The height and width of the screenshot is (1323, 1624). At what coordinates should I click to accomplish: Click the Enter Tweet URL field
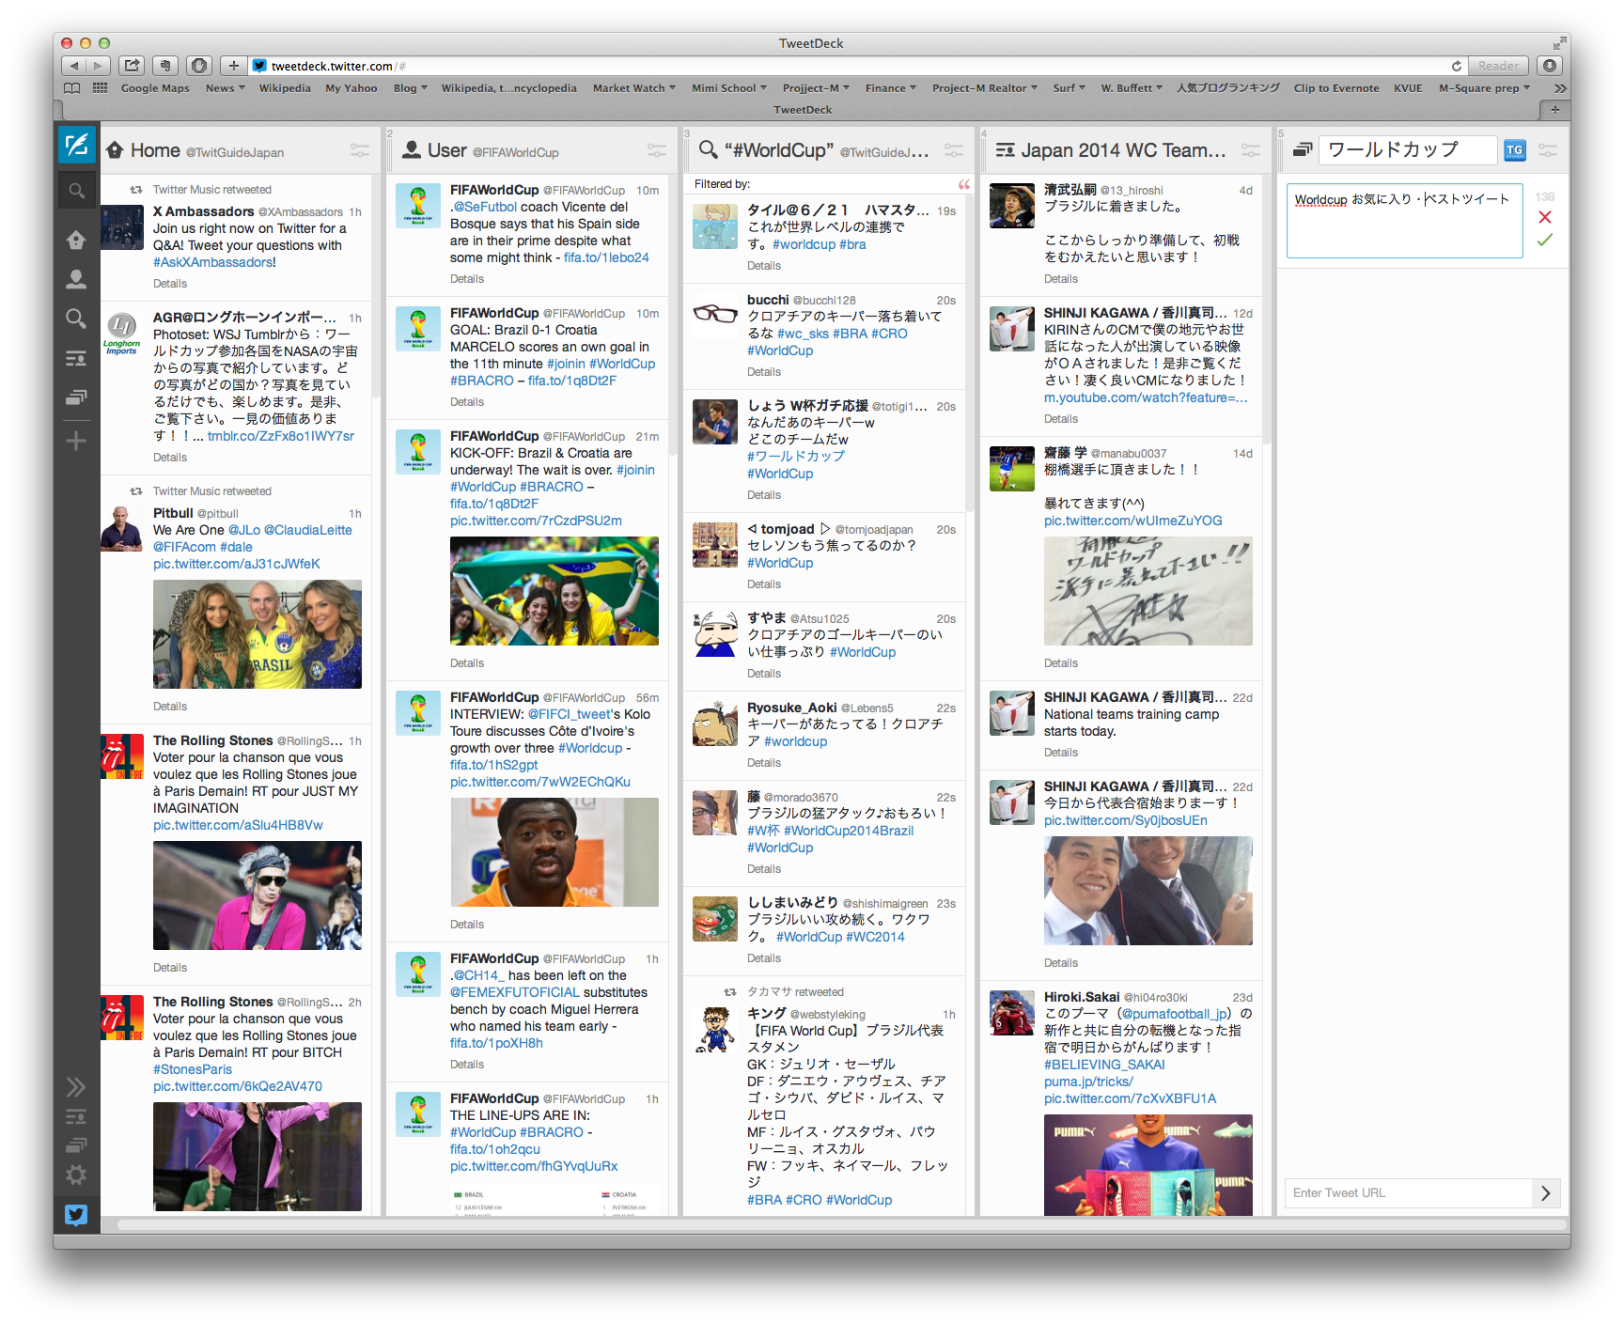(x=1408, y=1193)
